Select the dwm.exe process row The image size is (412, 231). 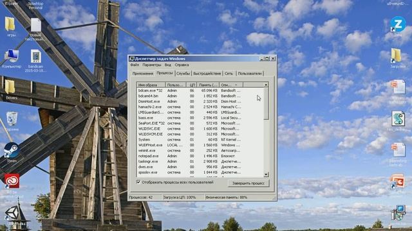200,167
